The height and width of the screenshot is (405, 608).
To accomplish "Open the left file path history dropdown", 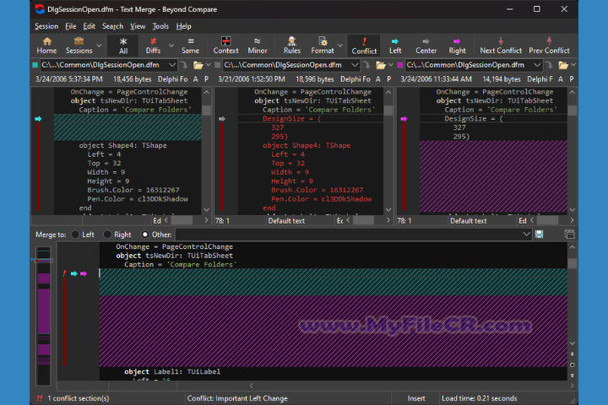I will point(171,65).
